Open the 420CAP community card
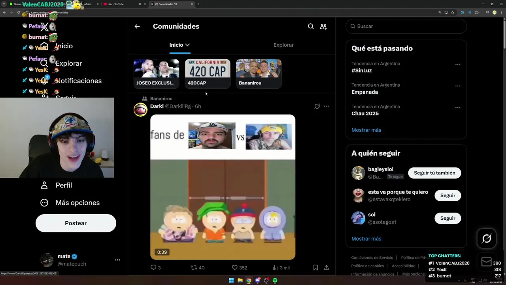Screen dimensions: 506x285 208,74
